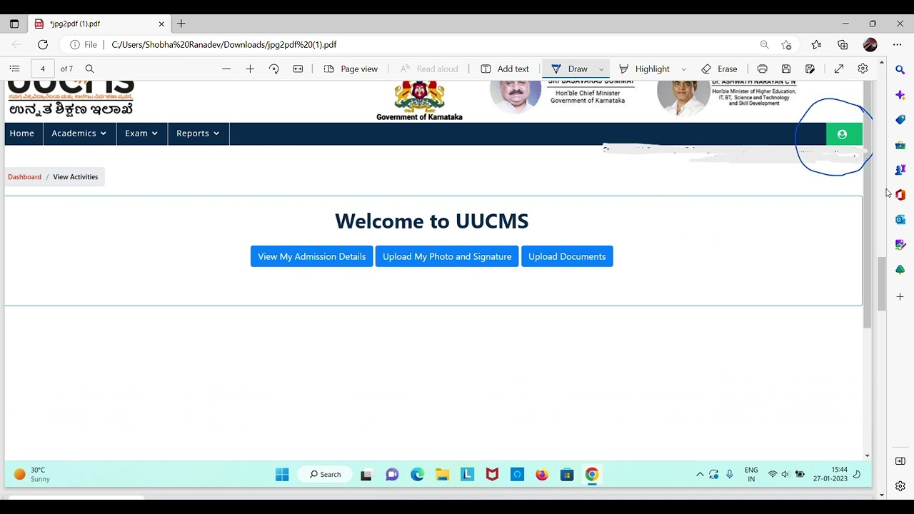Save the PDF with the save icon

pyautogui.click(x=786, y=69)
